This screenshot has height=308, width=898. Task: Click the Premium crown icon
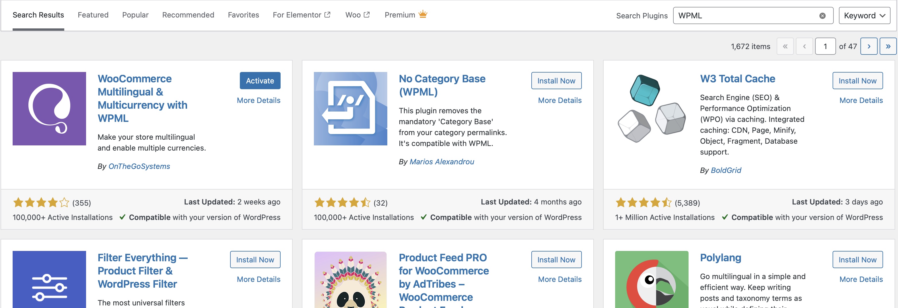click(x=423, y=14)
